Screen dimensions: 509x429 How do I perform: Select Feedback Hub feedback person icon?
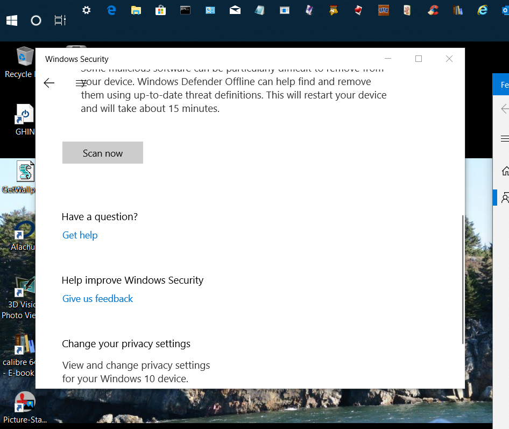[505, 198]
